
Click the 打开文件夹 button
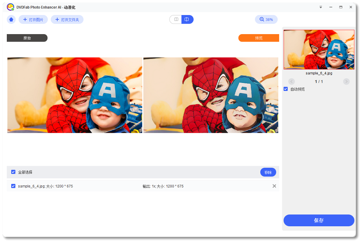[67, 19]
